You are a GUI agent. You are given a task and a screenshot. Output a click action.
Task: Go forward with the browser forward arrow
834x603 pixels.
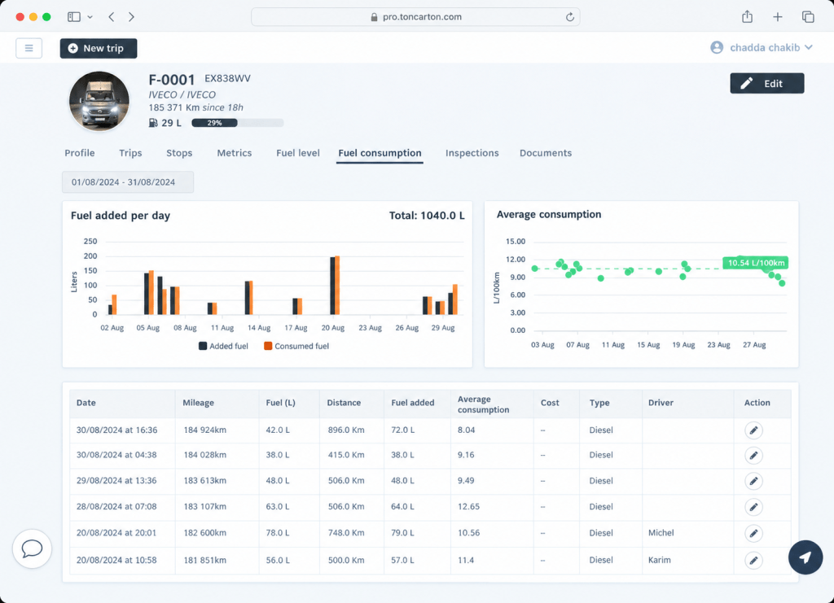click(131, 17)
